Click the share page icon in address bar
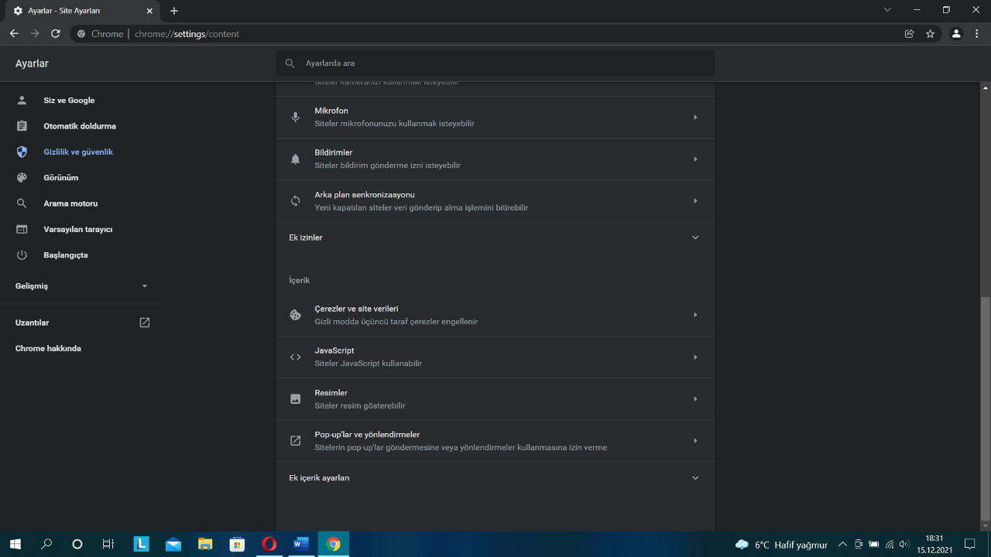991x557 pixels. tap(909, 34)
